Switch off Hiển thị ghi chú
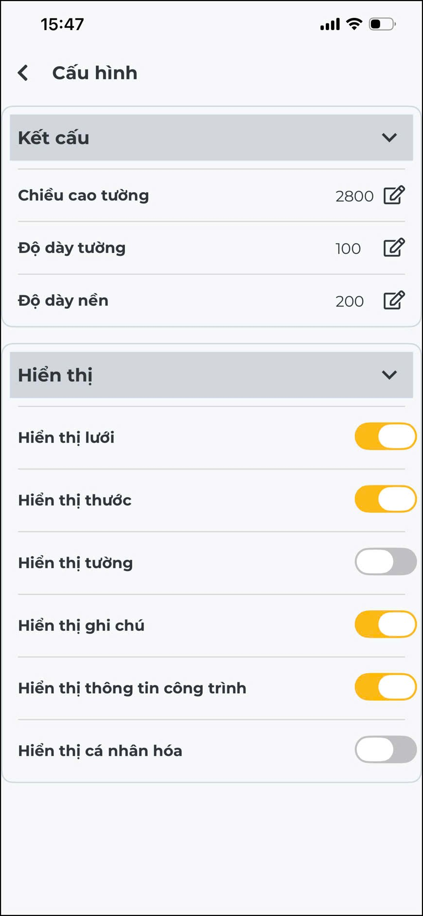The height and width of the screenshot is (916, 423). point(386,625)
